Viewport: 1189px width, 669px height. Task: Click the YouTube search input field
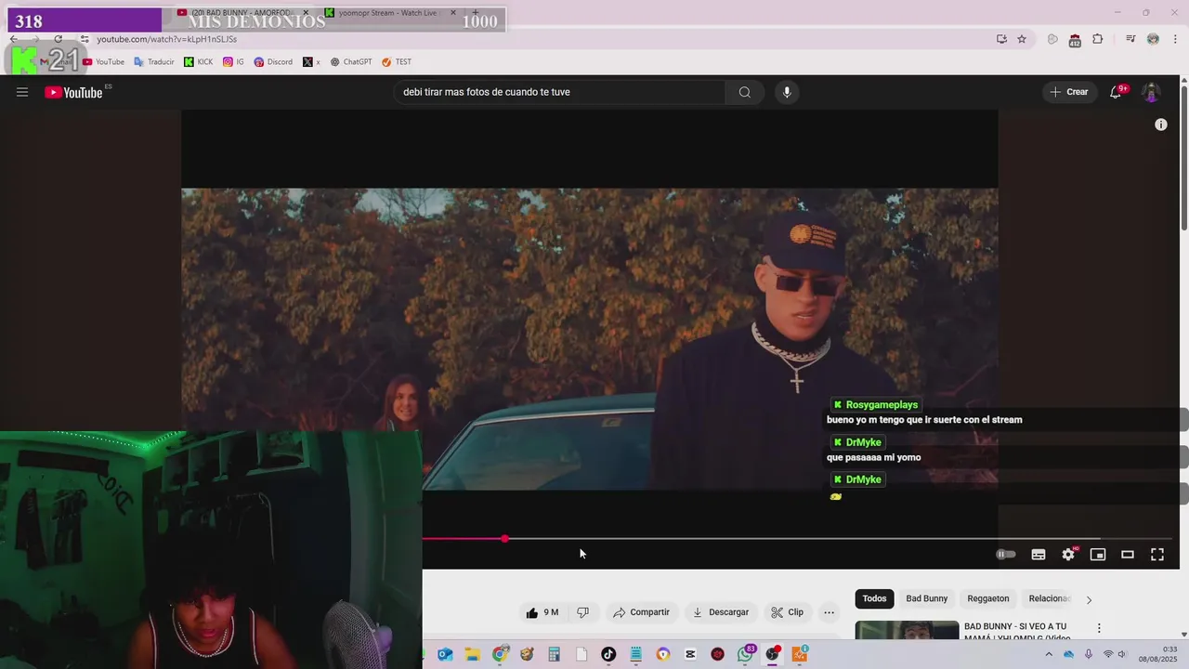click(x=560, y=92)
